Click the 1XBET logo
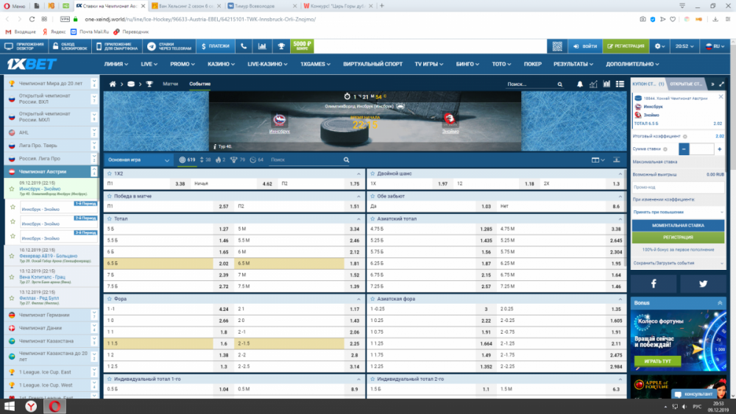The height and width of the screenshot is (414, 736). tap(32, 64)
